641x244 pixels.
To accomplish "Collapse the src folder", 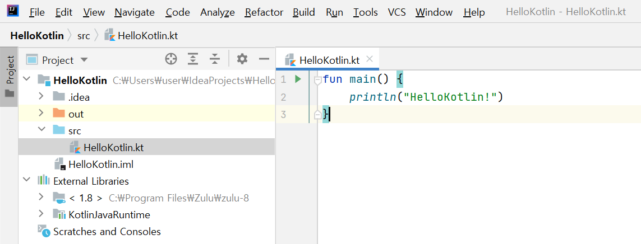I will point(41,130).
